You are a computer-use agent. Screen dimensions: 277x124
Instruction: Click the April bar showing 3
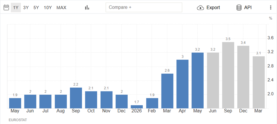click(x=182, y=84)
